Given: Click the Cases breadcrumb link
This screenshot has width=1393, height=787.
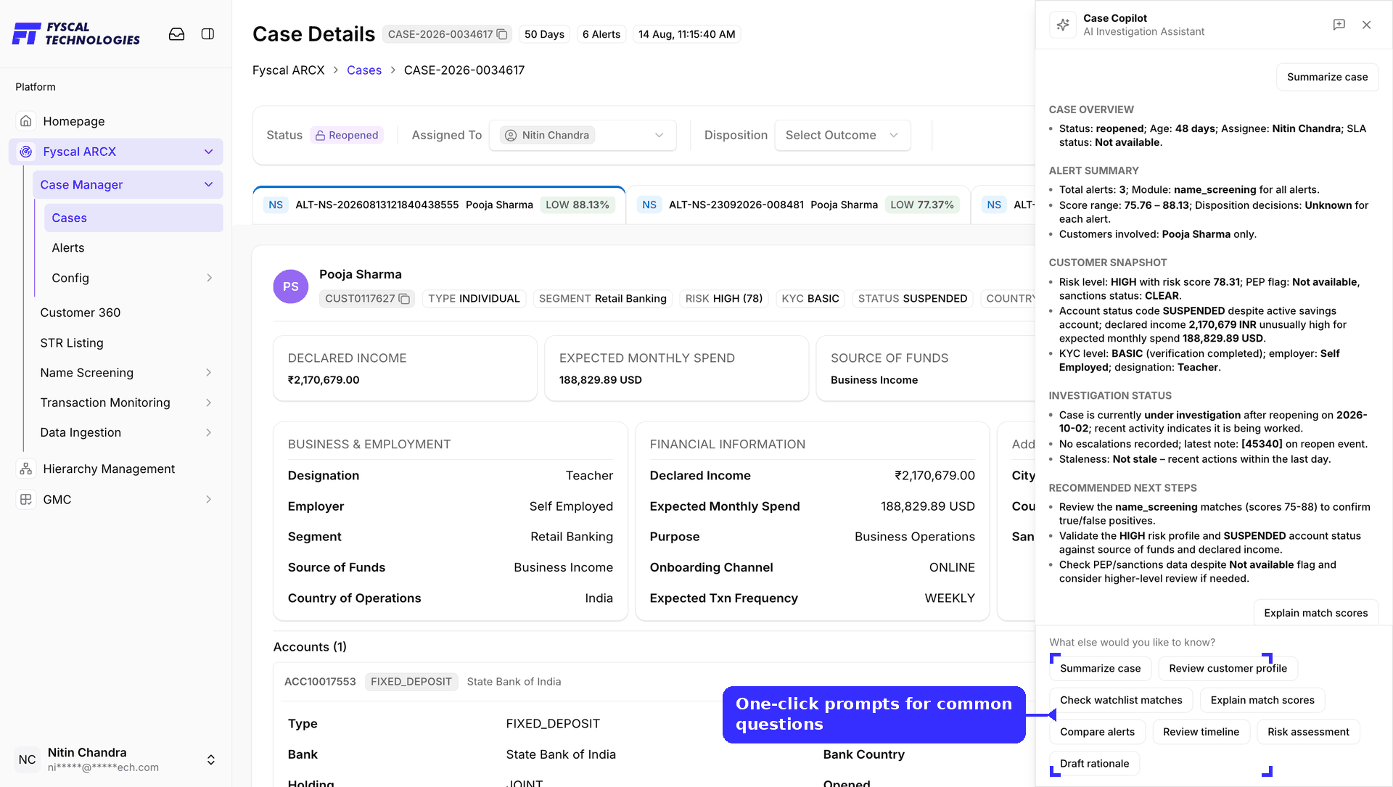Looking at the screenshot, I should [364, 70].
